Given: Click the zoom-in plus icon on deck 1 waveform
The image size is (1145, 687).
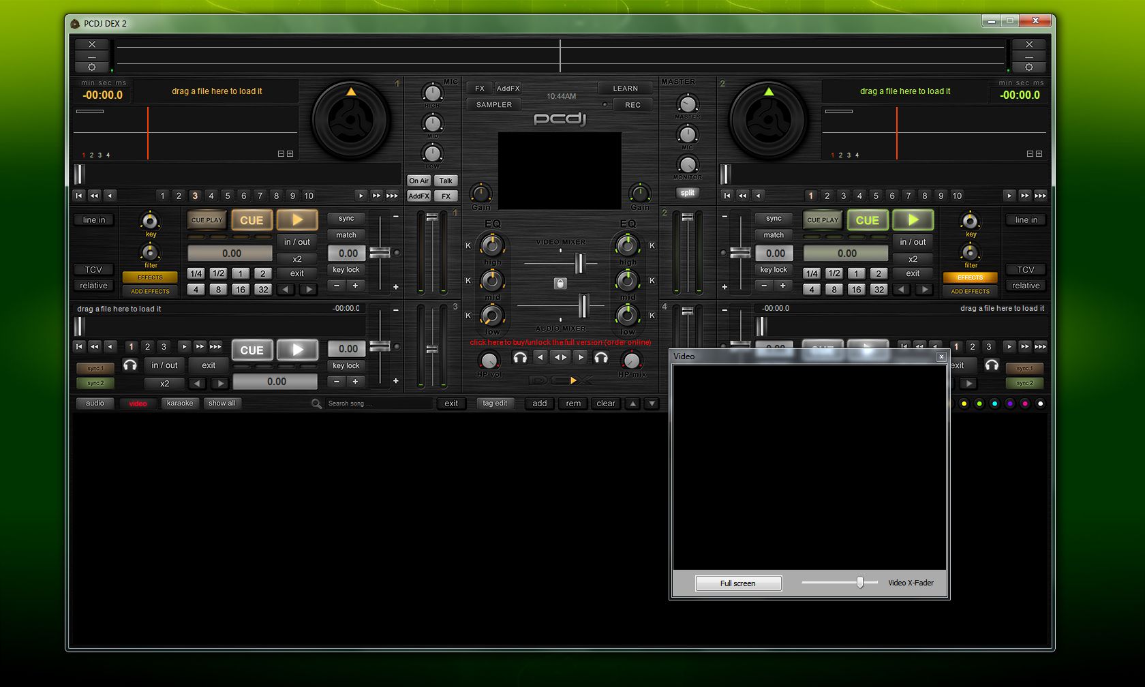Looking at the screenshot, I should (290, 154).
